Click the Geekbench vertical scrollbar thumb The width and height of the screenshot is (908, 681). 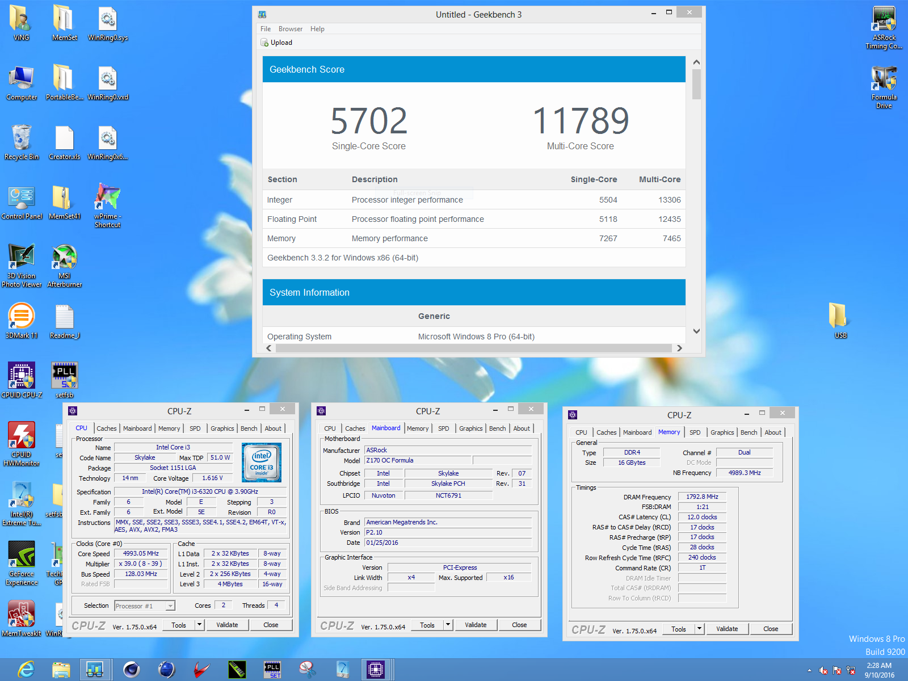click(x=696, y=85)
